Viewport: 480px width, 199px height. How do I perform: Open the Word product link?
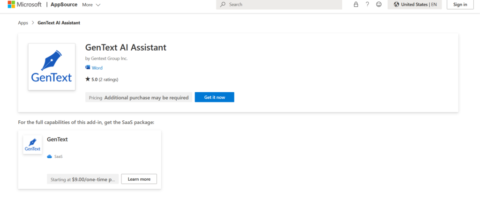tap(97, 68)
